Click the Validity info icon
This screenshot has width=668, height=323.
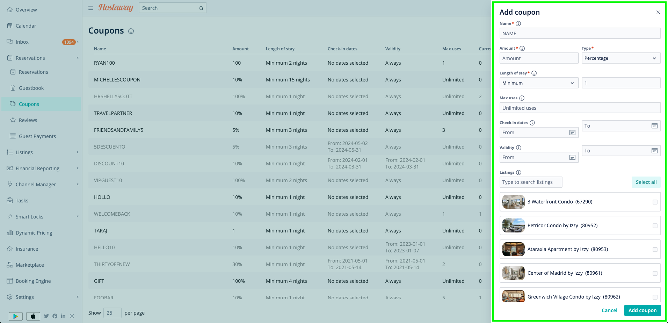pyautogui.click(x=519, y=148)
